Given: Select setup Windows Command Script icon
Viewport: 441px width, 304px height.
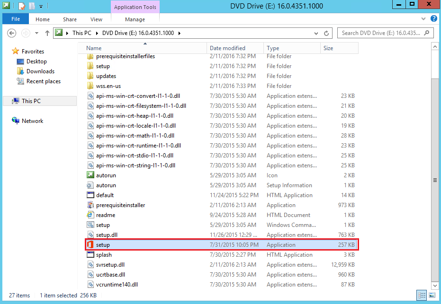Looking at the screenshot, I should coord(90,225).
